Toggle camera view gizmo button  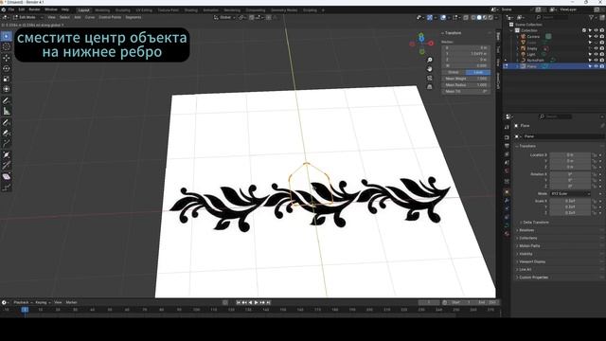click(429, 78)
